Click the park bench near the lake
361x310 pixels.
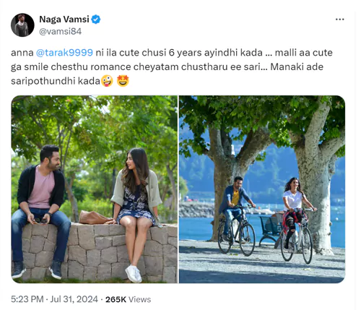point(269,230)
